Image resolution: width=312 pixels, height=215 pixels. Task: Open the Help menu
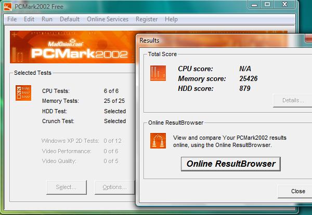tap(171, 19)
